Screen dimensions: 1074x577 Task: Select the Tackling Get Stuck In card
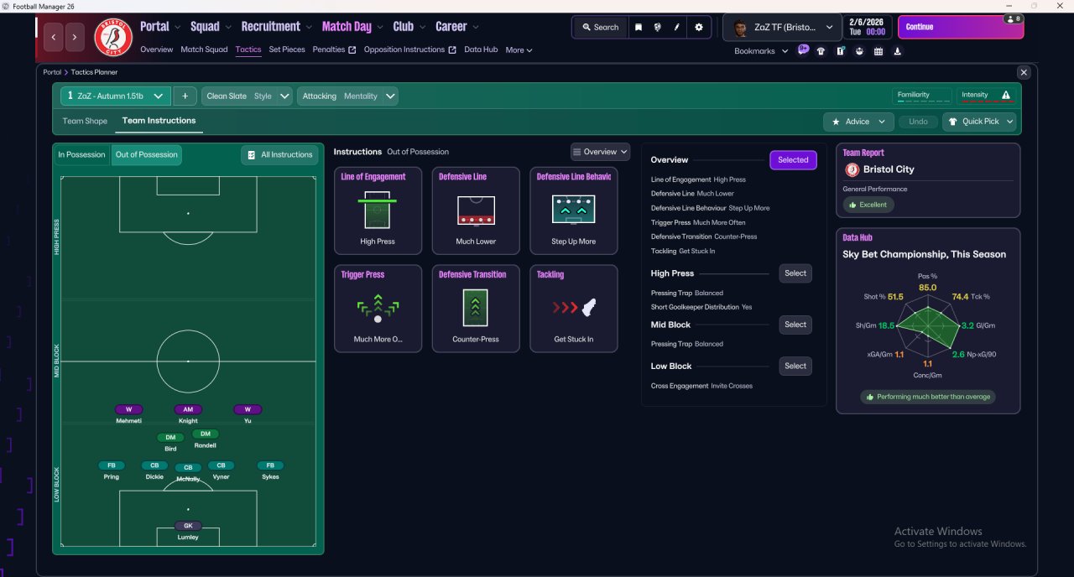(574, 309)
